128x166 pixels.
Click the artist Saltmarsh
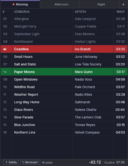tap(82, 102)
